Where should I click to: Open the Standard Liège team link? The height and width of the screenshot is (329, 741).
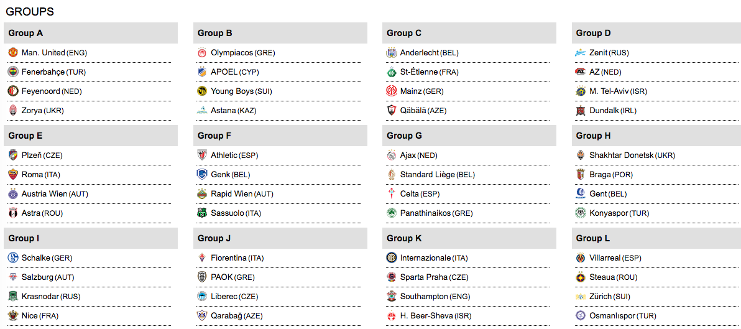(427, 175)
